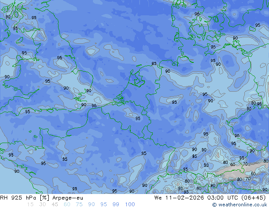Select the 99 value in the colour legend
269x208 pixels.
point(116,205)
